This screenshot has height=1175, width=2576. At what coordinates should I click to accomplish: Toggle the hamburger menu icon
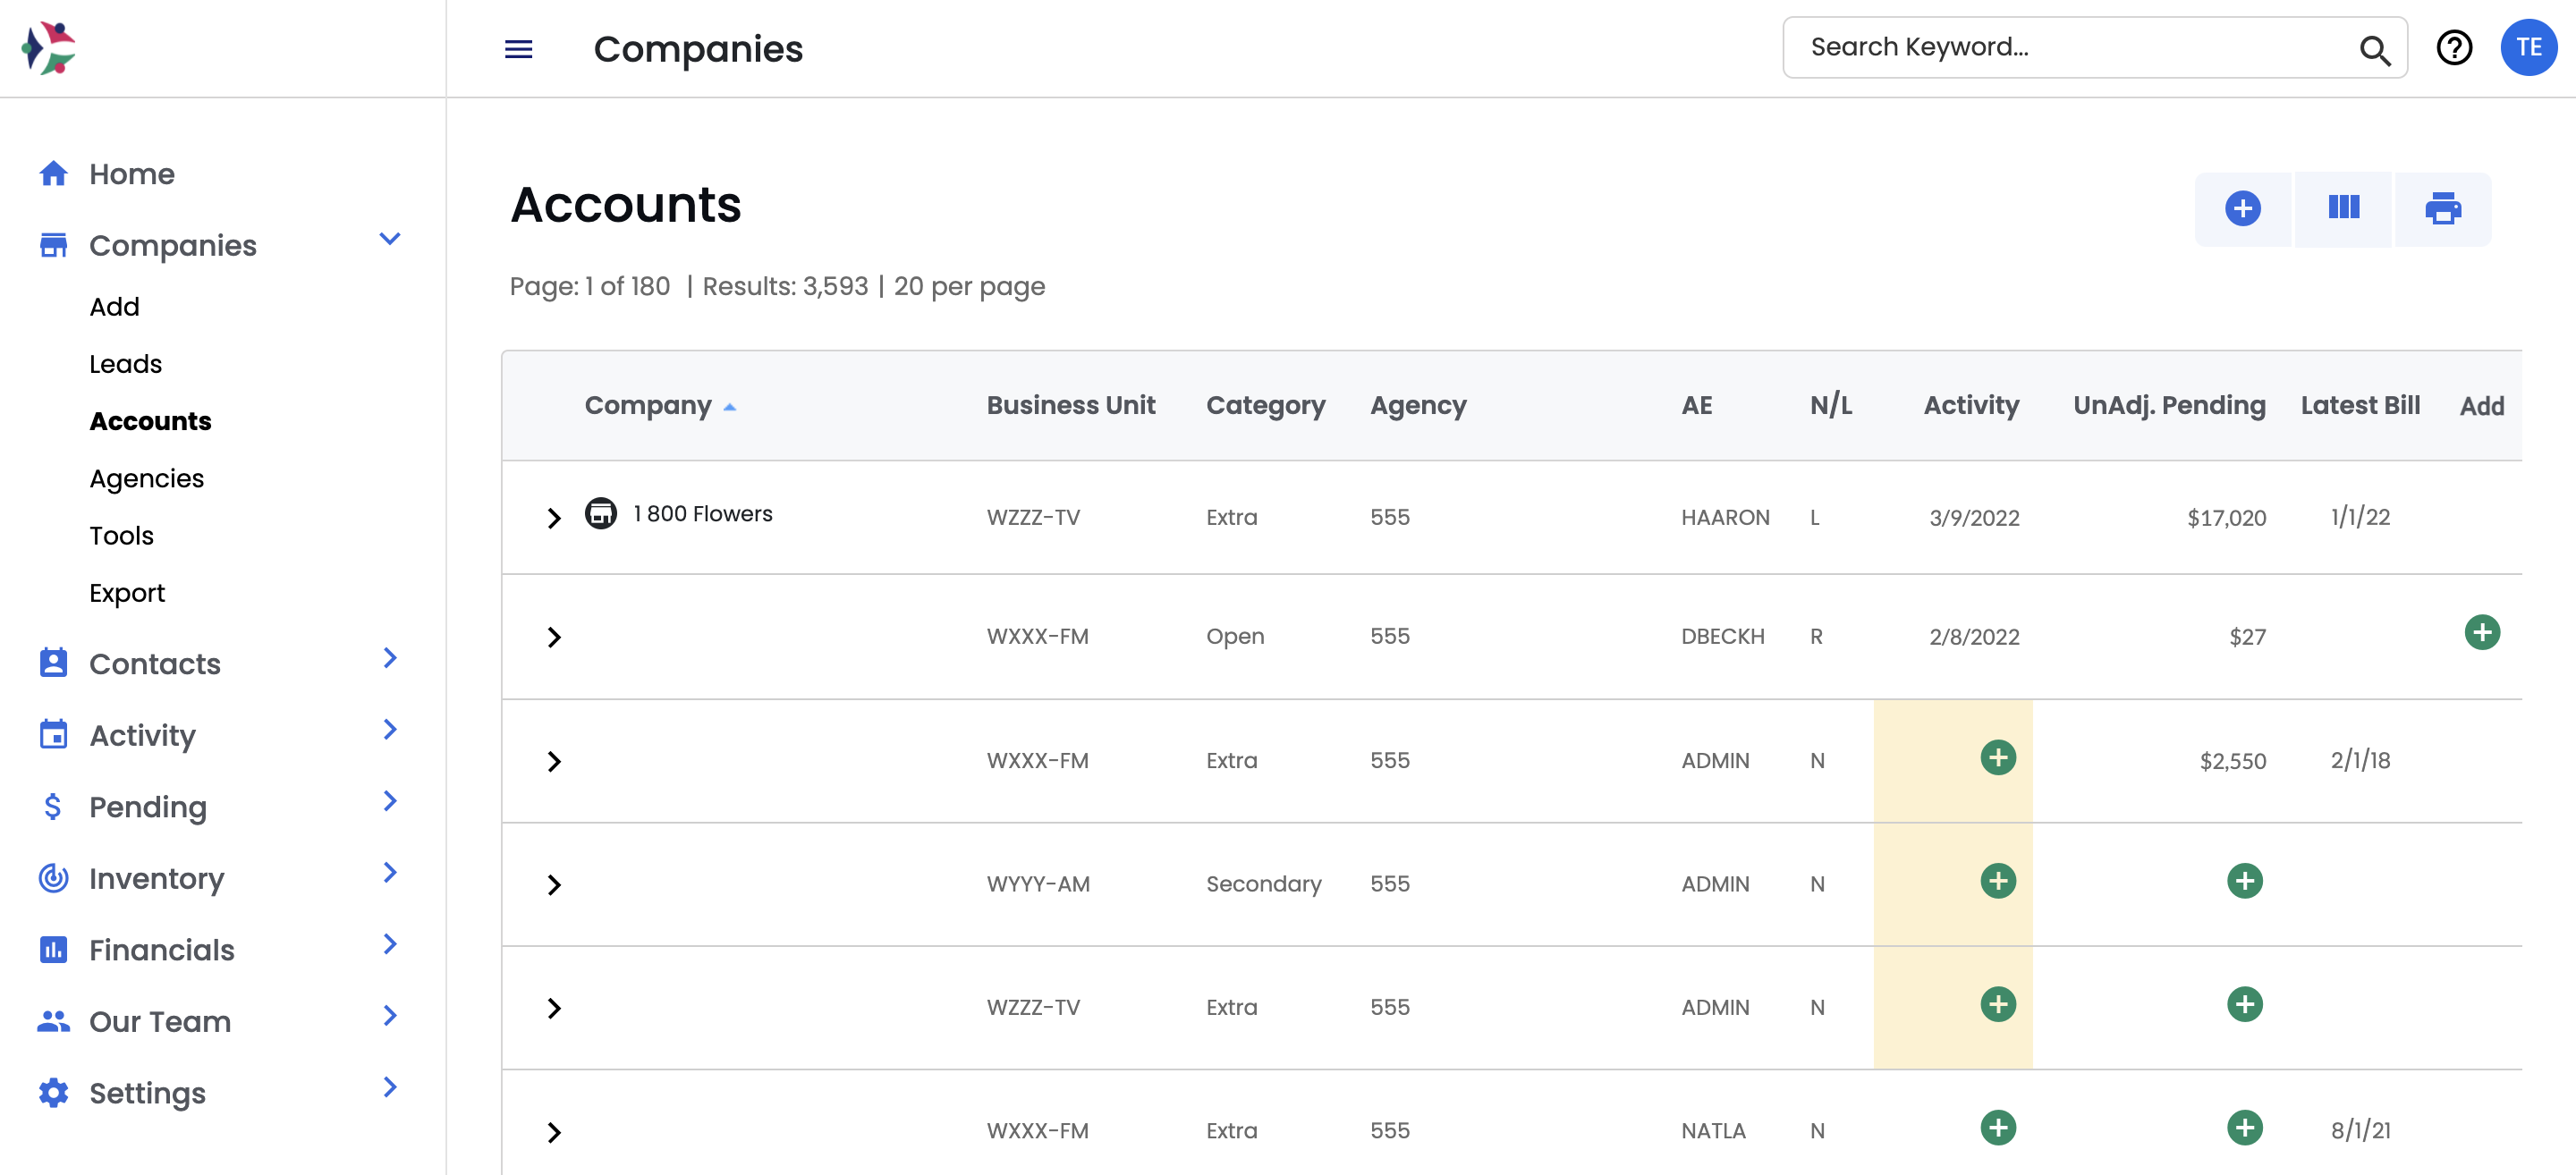(518, 48)
